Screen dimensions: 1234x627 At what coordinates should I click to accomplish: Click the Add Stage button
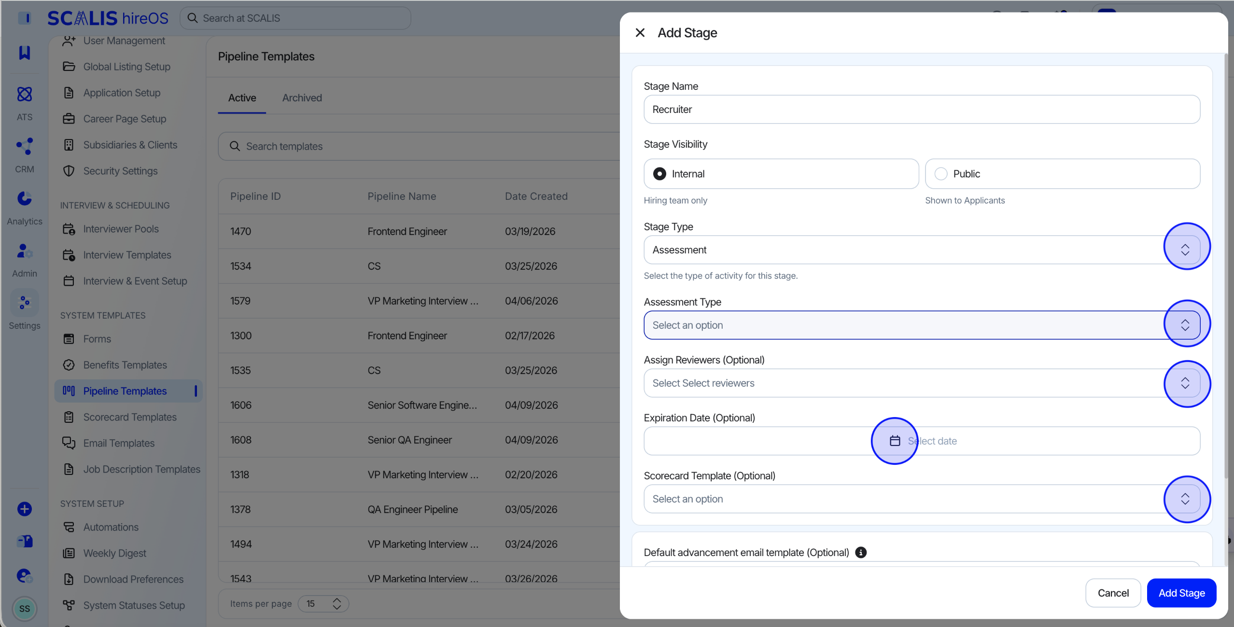[x=1181, y=593]
